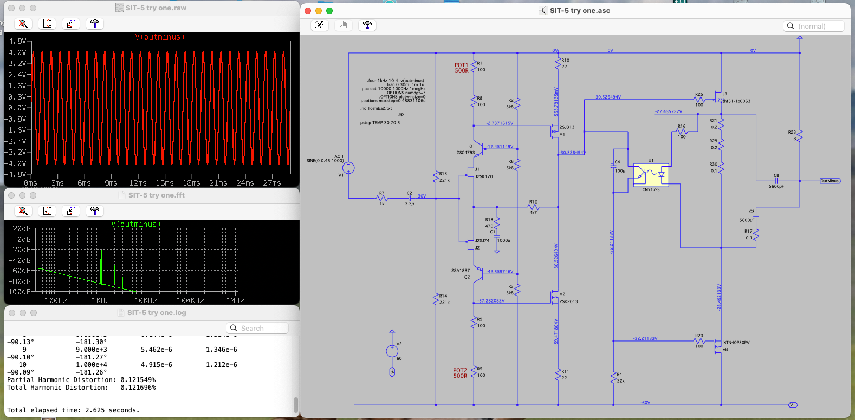The image size is (855, 420).
Task: Click the Partial Harmonic Distortion line in the log
Action: coord(81,380)
